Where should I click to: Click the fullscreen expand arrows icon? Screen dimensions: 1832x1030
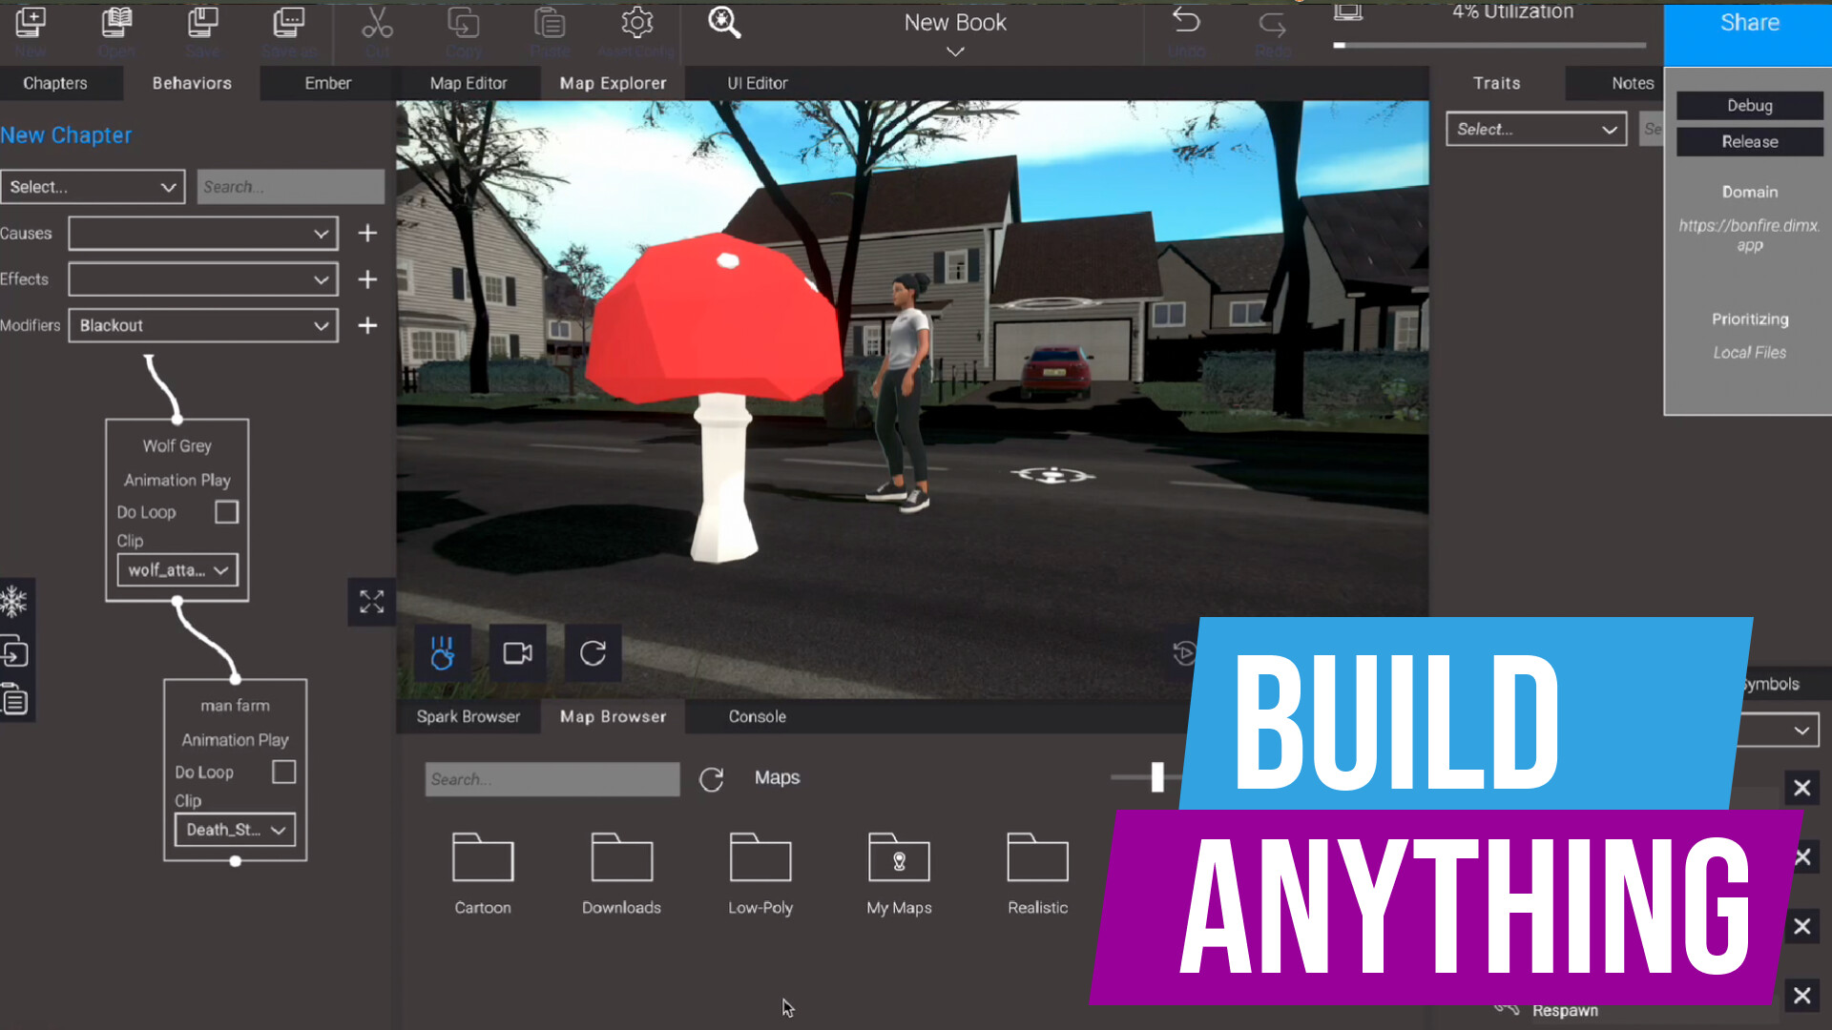[x=371, y=602]
